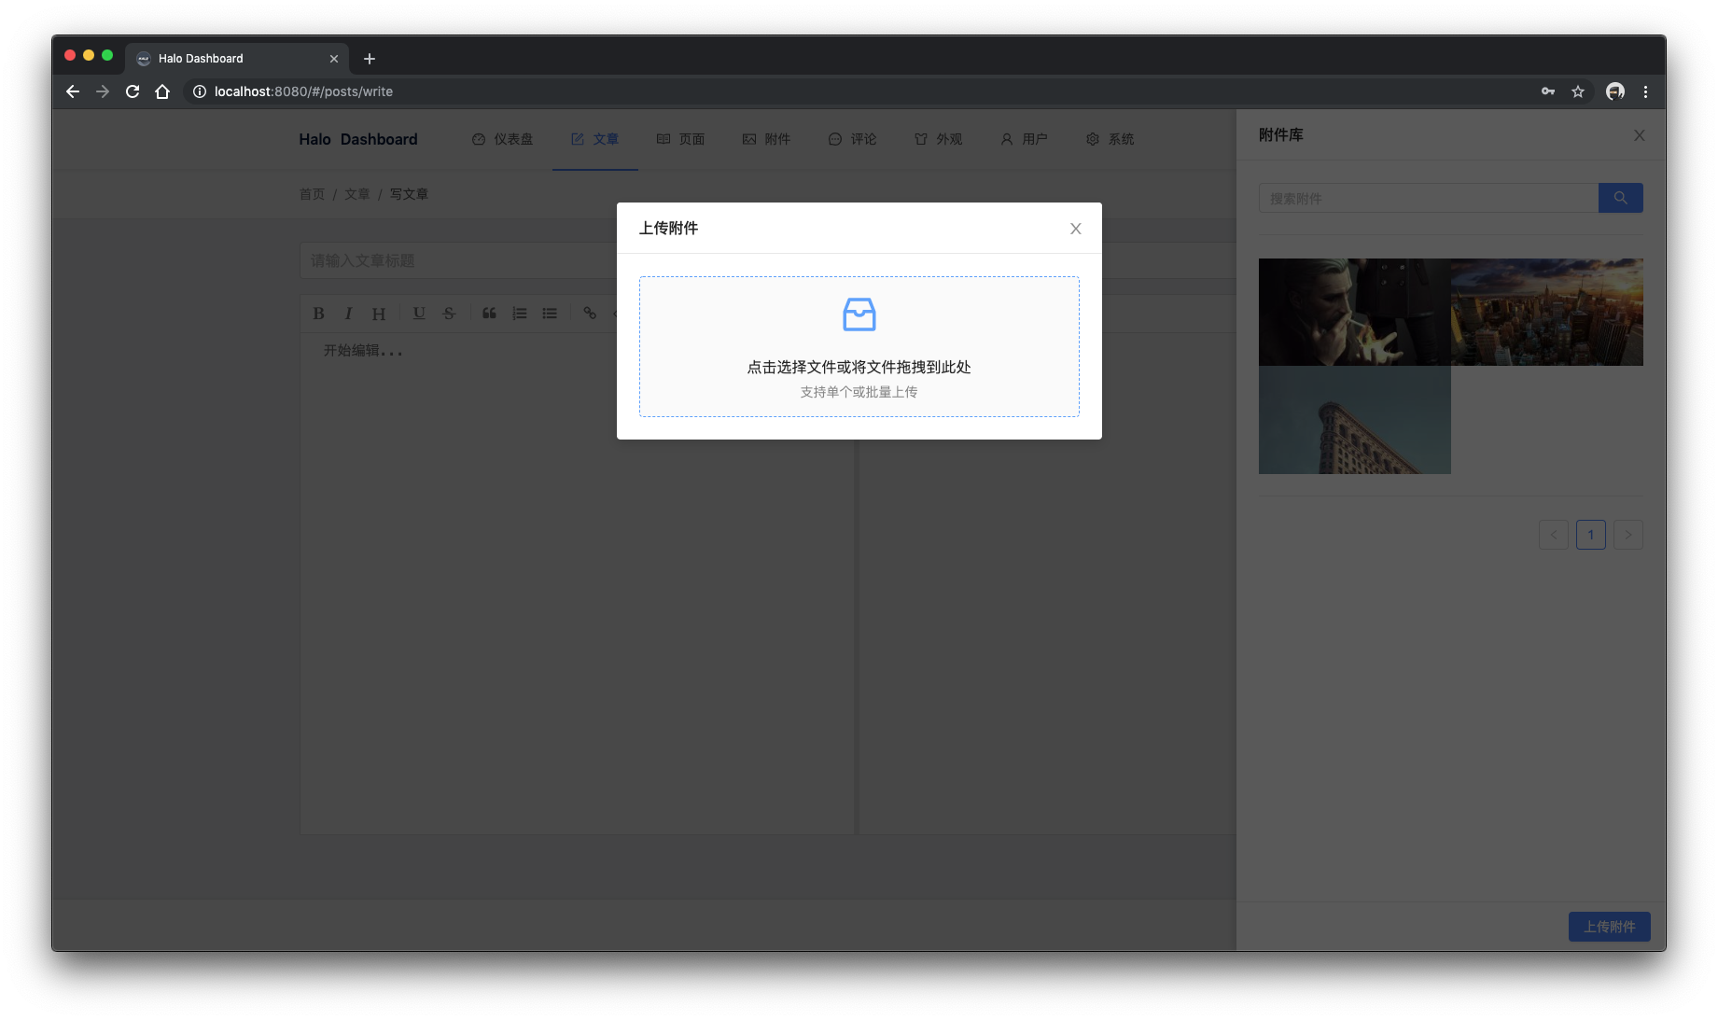Toggle bold formatting in the editor toolbar
Image resolution: width=1718 pixels, height=1020 pixels.
318,314
